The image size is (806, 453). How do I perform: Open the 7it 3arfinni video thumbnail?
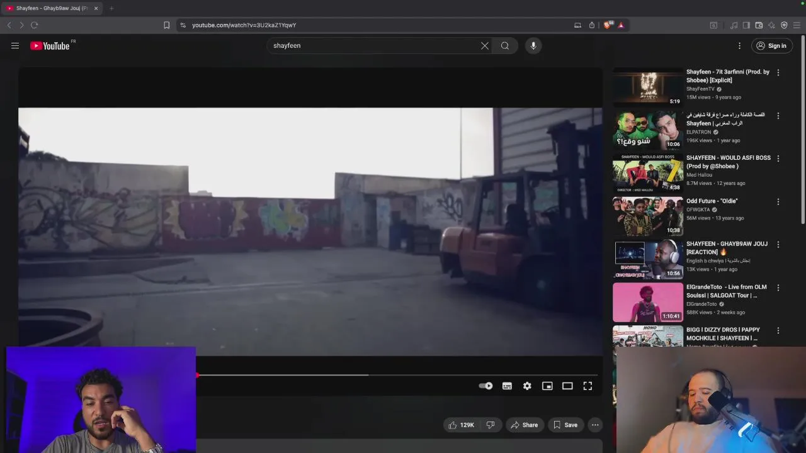coord(648,87)
